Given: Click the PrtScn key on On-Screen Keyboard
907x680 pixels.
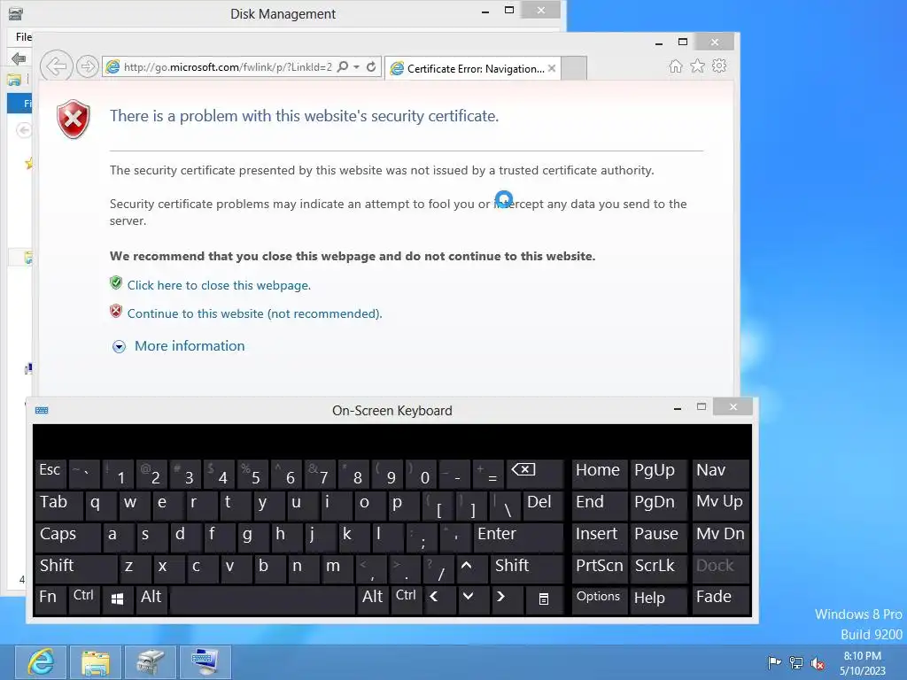Looking at the screenshot, I should tap(600, 568).
